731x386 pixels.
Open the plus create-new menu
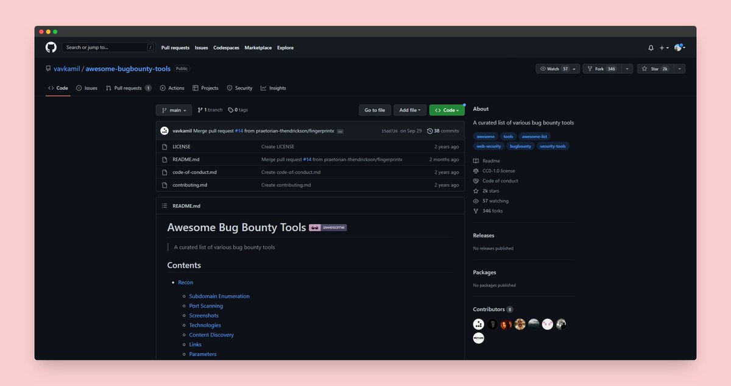pos(664,48)
